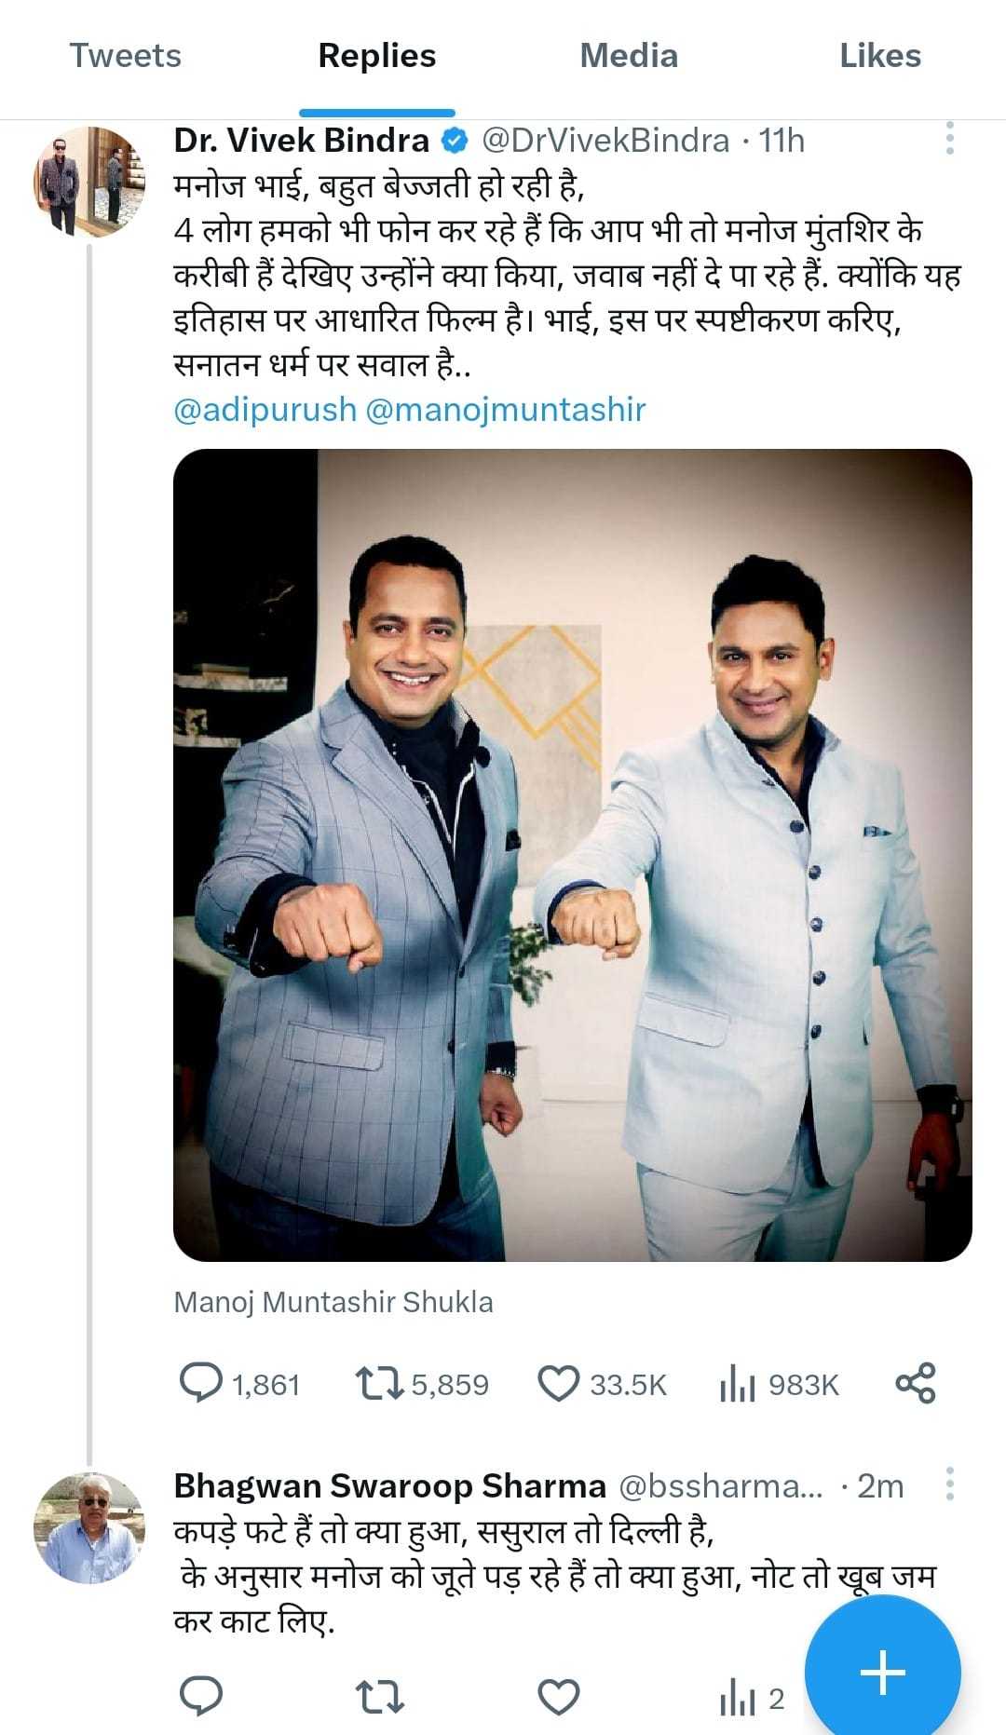Open Bhagwan Swaroop Sharma's profile avatar
Screen dimensions: 1006x1735
coord(90,1527)
